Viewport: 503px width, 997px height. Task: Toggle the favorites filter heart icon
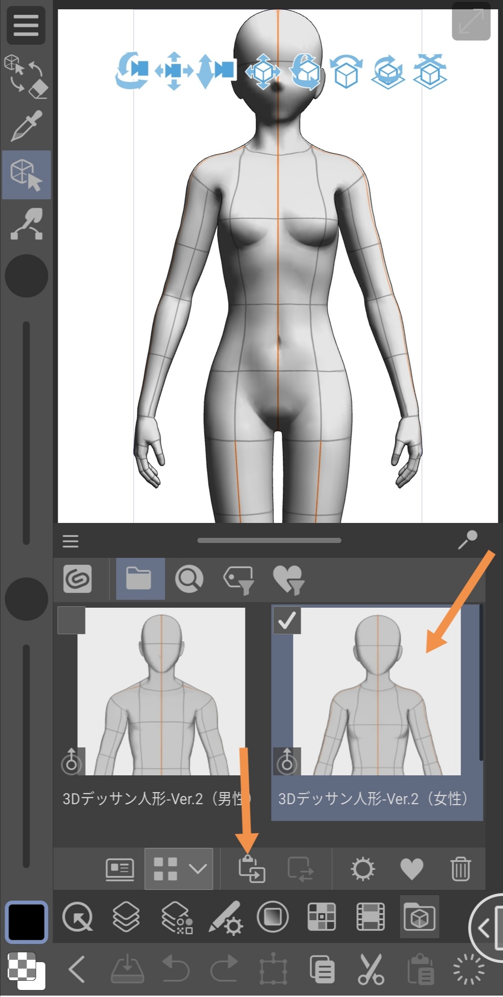pos(288,579)
